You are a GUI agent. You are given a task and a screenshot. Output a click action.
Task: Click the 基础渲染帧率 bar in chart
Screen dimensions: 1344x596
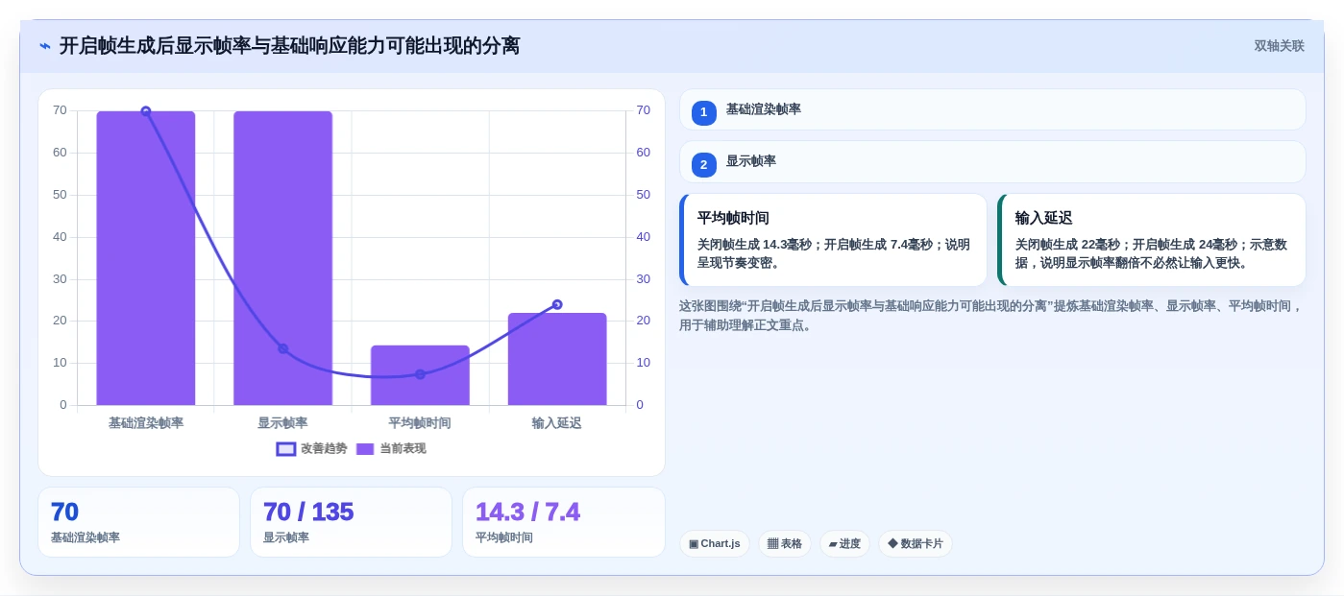146,258
